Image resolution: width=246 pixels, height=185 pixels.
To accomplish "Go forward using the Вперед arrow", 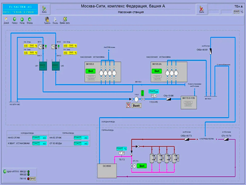I will 30,19.
